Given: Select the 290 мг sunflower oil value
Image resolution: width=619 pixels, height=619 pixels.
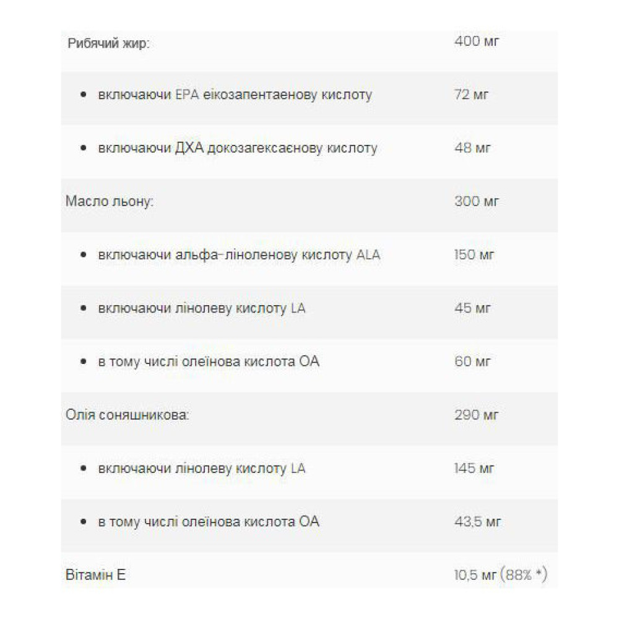Looking at the screenshot, I should pos(476,415).
